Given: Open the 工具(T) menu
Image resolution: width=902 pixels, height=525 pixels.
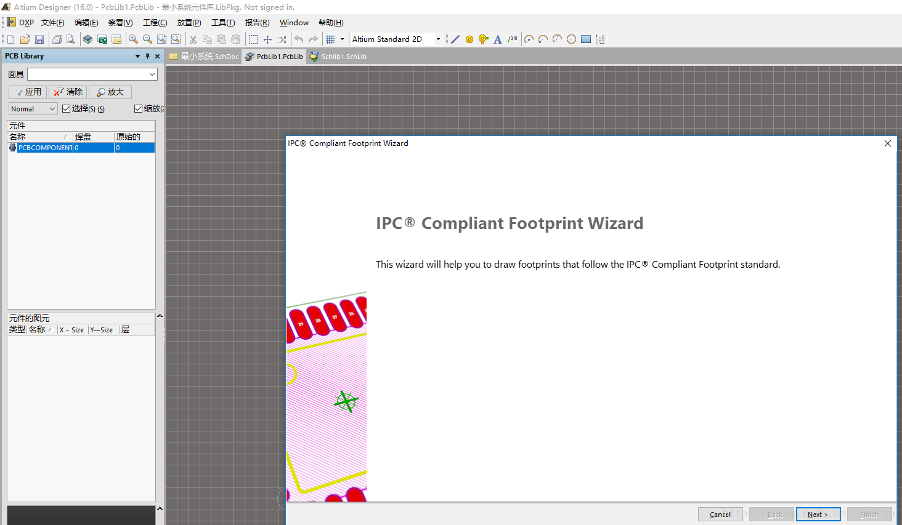Looking at the screenshot, I should 223,23.
